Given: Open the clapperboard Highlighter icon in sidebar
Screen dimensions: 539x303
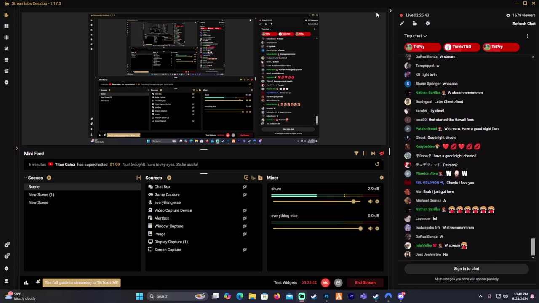Looking at the screenshot, I should [x=6, y=71].
